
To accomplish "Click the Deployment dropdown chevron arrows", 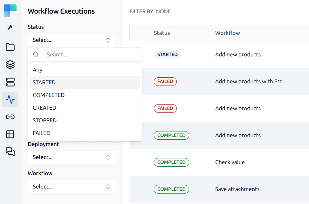I will [x=108, y=157].
